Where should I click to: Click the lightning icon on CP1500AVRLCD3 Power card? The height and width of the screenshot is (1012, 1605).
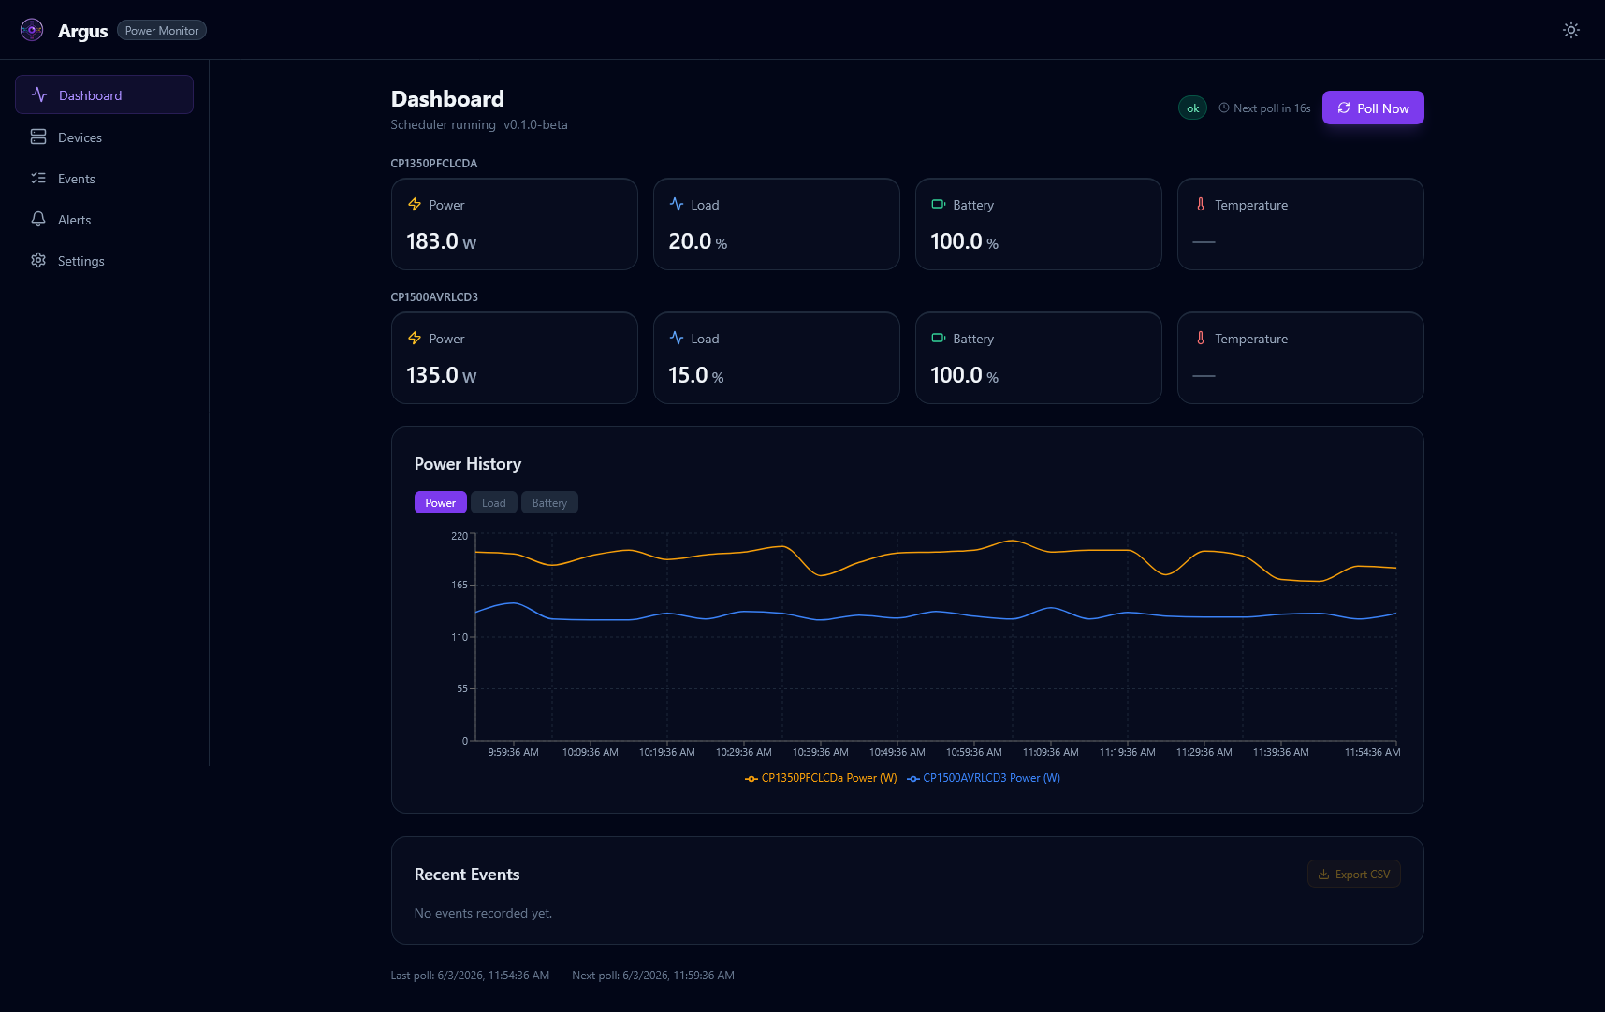click(415, 338)
